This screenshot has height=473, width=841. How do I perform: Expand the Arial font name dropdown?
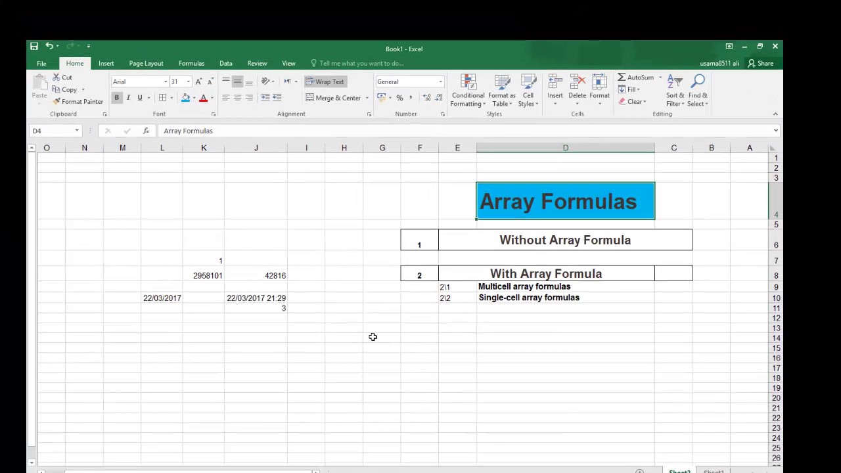pos(166,81)
